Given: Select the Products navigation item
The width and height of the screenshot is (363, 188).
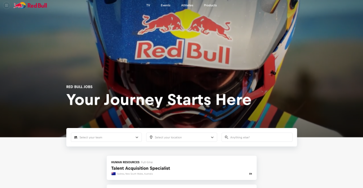Looking at the screenshot, I should coord(210,5).
